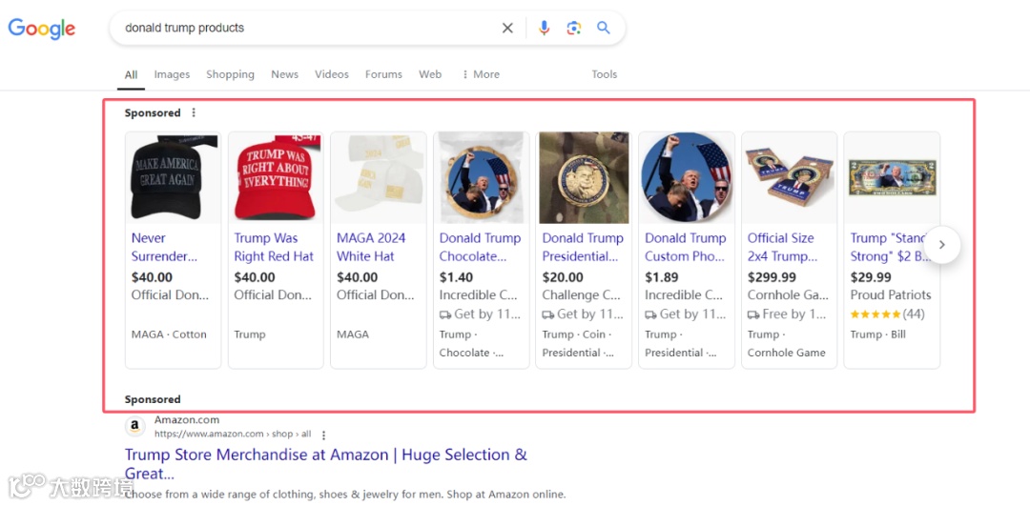Click 'Free by 1...' delivery text
Image resolution: width=1030 pixels, height=506 pixels.
(x=787, y=314)
